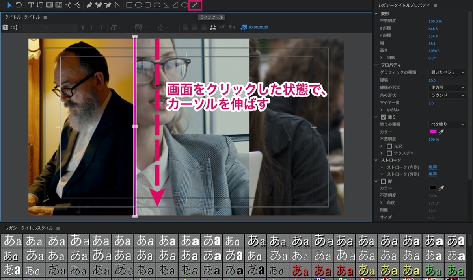Screen dimensions: 473x280
Task: Enable the 影 shadow checkbox
Action: coord(384,182)
